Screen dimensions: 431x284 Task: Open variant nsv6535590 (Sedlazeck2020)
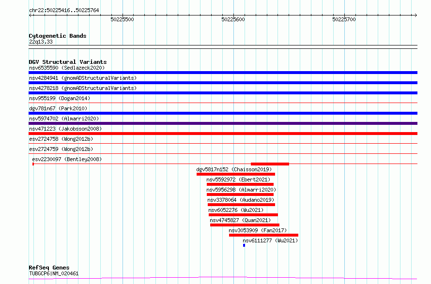pos(66,68)
